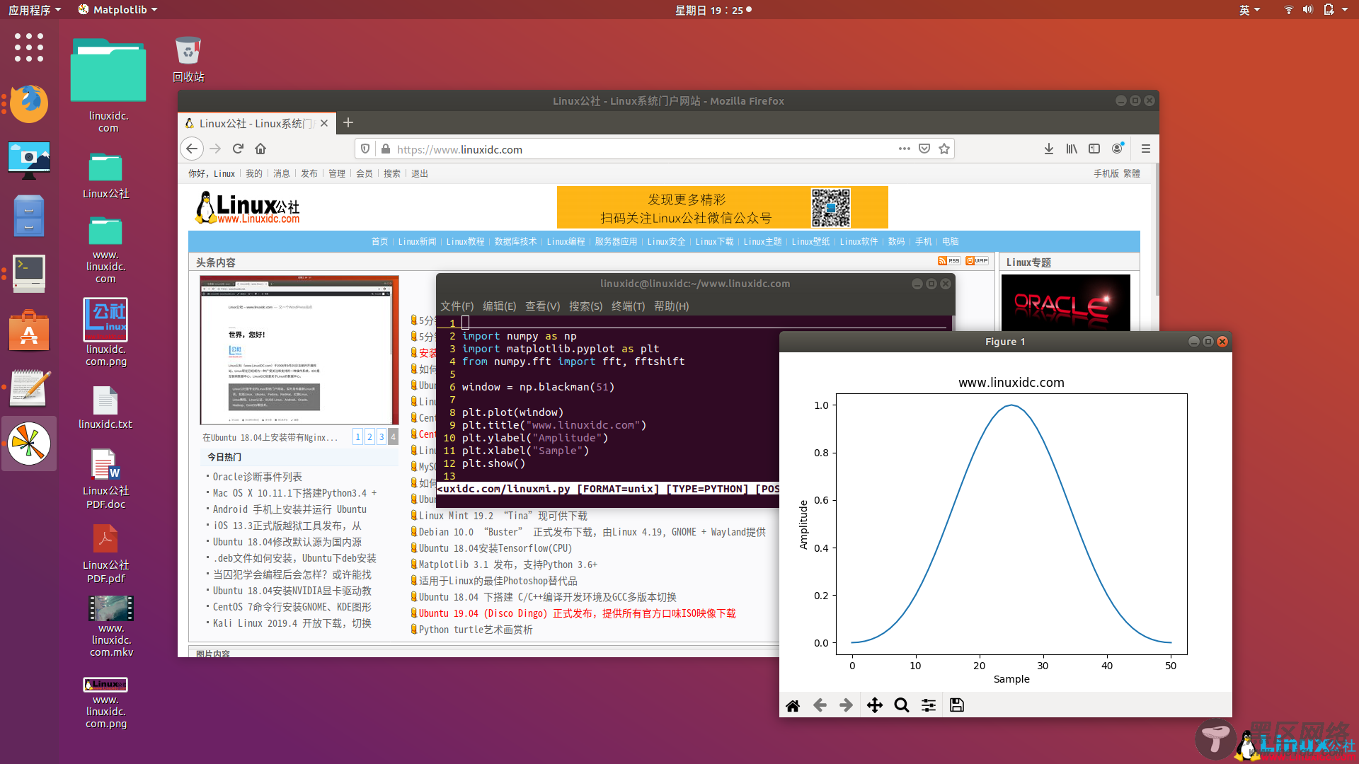
Task: Show Firefox sidebars icon
Action: (x=1094, y=149)
